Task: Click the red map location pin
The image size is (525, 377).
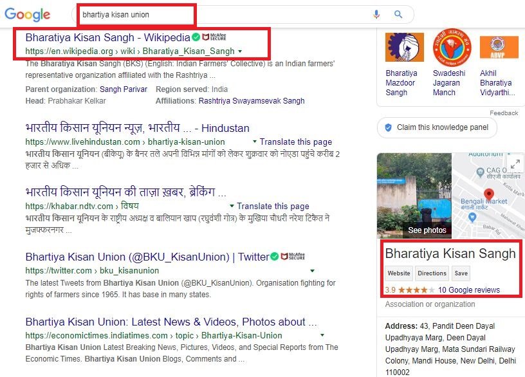Action: click(489, 195)
